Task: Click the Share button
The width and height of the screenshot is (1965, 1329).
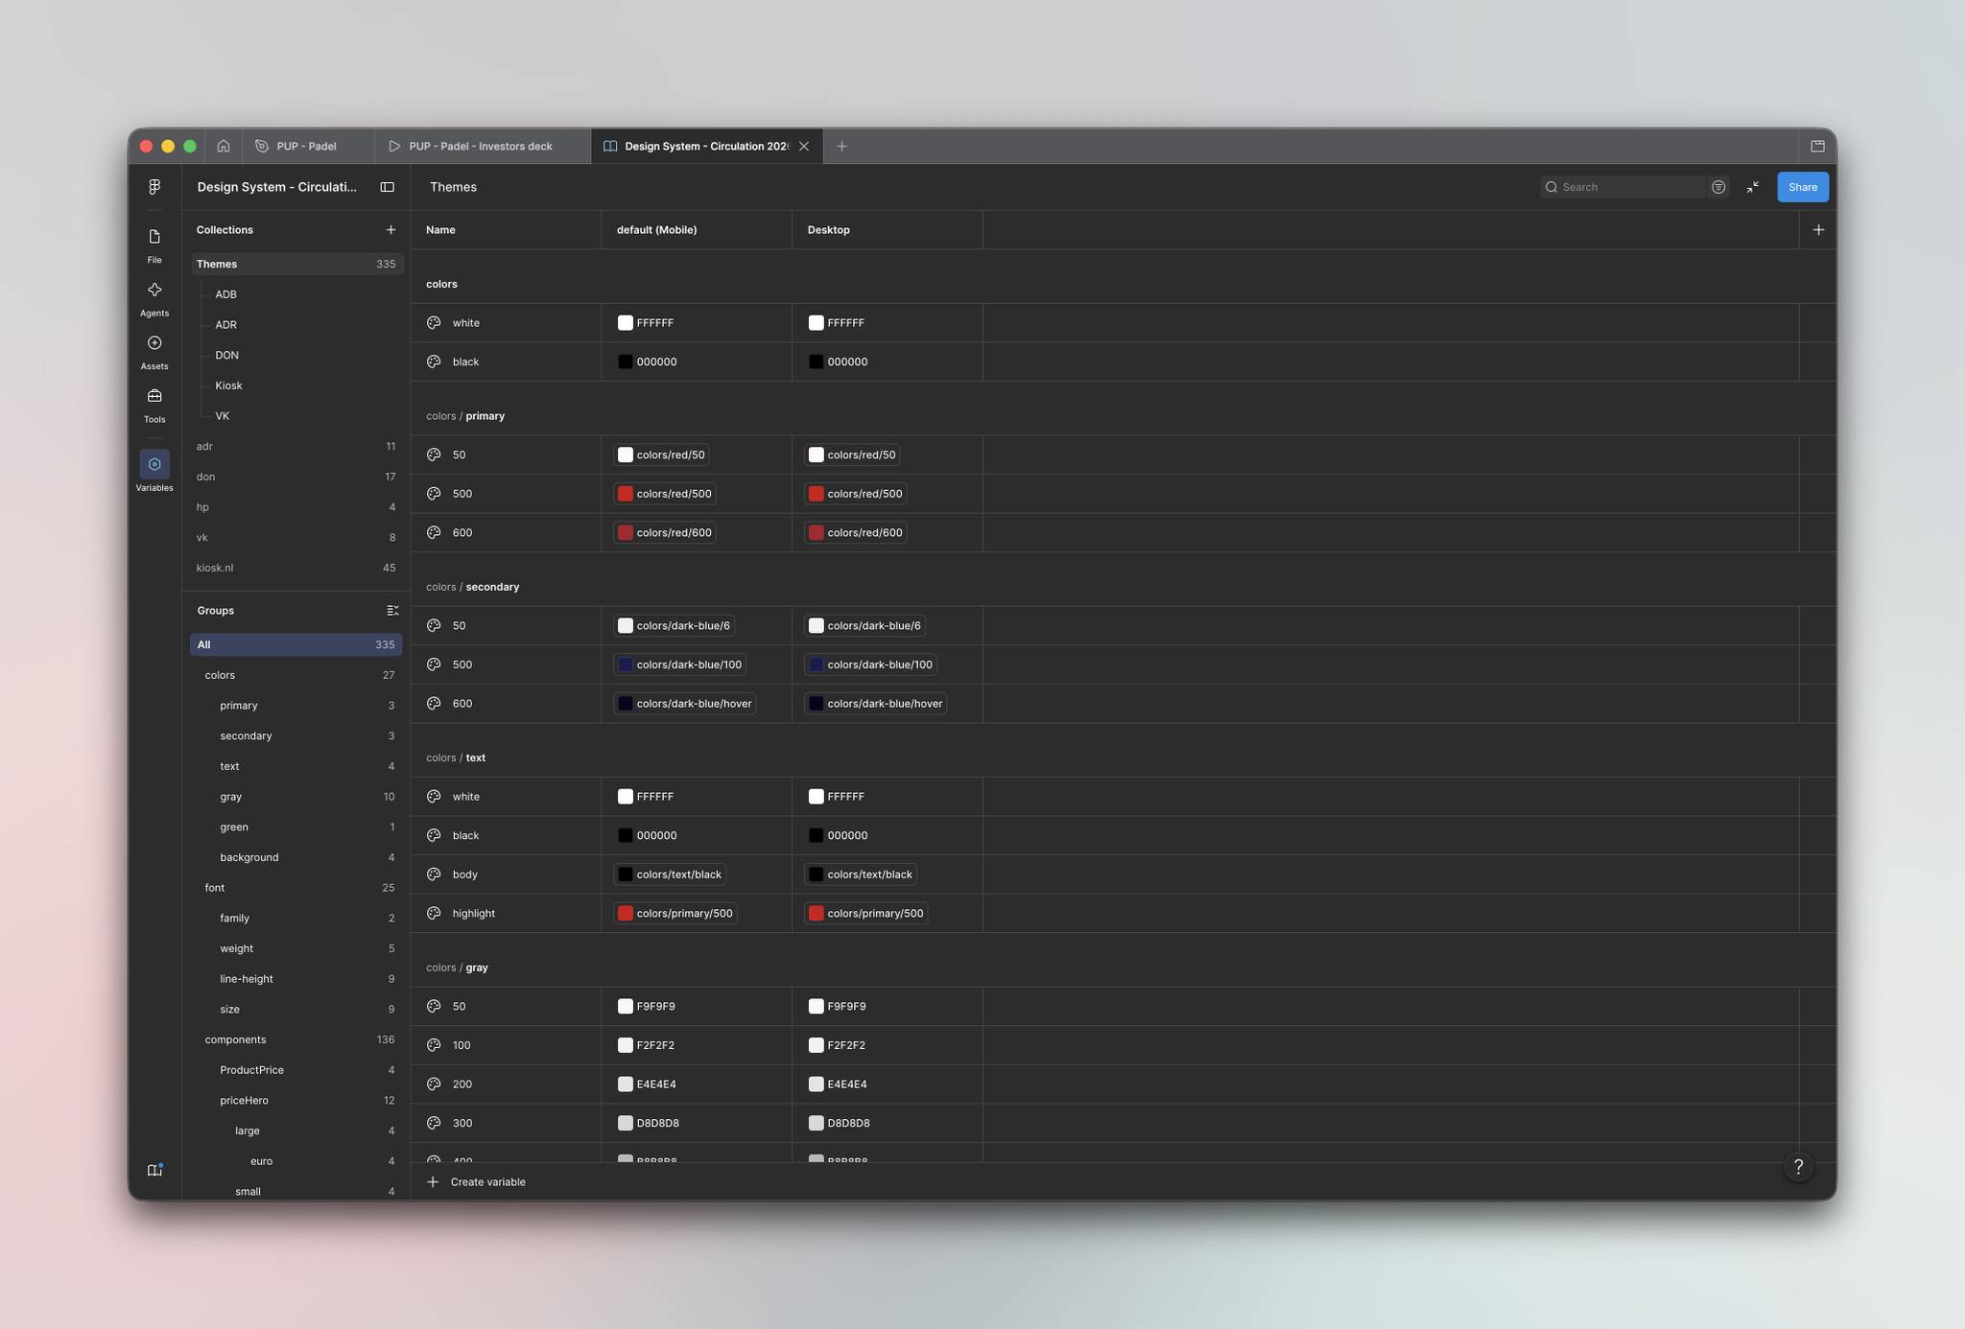Action: (1802, 187)
